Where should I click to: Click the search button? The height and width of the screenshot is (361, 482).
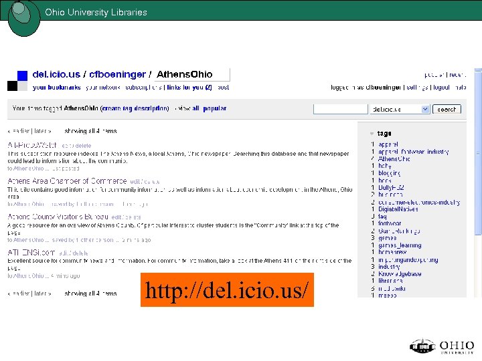tap(447, 109)
